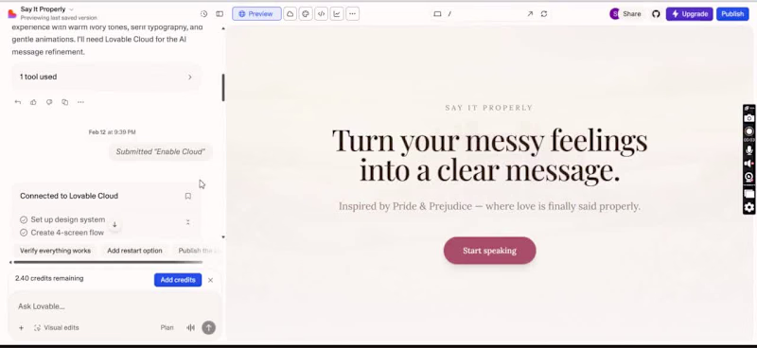This screenshot has height=348, width=757.
Task: Give the message a thumbs down
Action: tap(49, 102)
